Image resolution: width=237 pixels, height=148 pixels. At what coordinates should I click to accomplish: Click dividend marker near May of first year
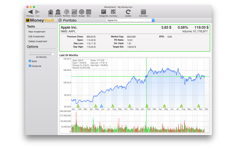tap(95, 106)
